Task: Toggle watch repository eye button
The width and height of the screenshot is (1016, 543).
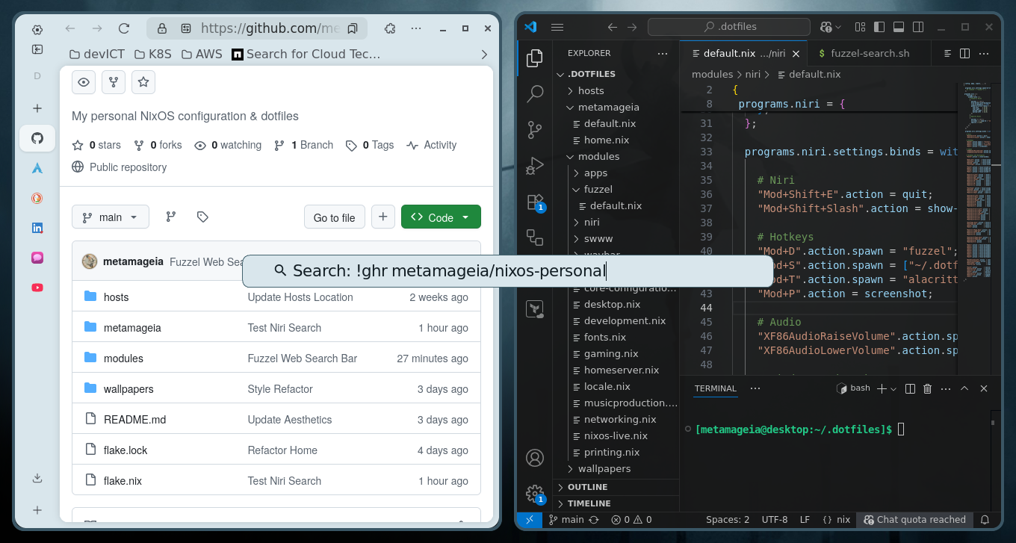Action: [84, 82]
